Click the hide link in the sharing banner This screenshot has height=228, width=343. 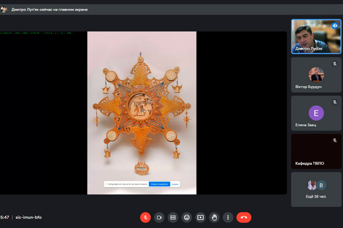tap(175, 184)
